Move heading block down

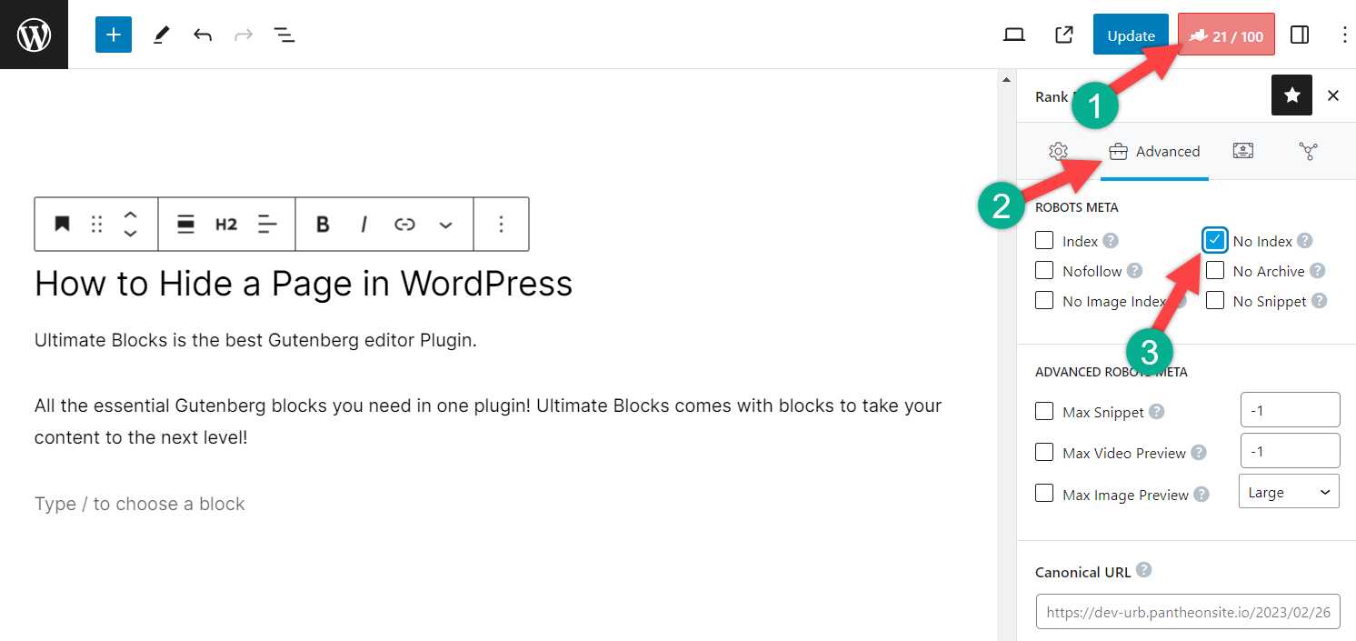click(x=130, y=234)
